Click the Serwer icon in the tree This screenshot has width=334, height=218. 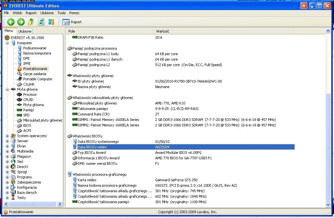pos(13,141)
